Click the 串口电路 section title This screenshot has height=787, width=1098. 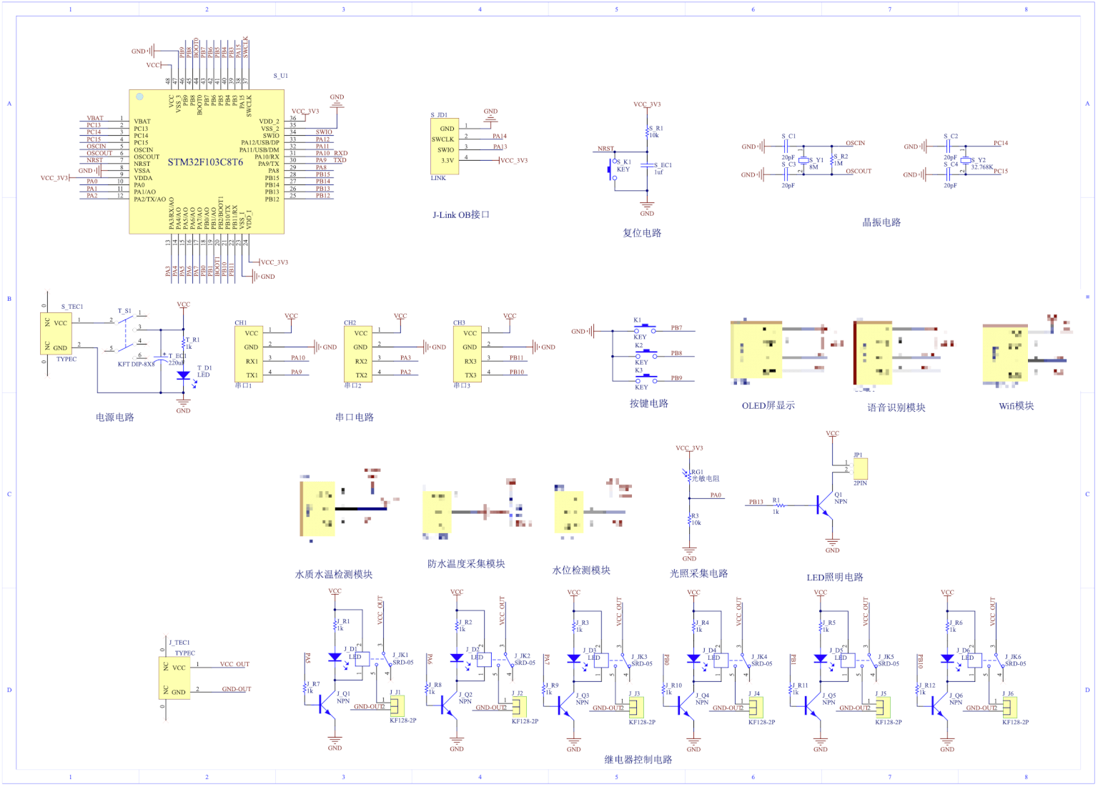click(355, 417)
